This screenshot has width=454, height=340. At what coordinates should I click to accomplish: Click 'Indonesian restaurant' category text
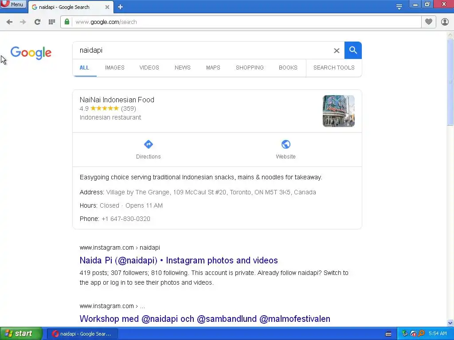(110, 117)
